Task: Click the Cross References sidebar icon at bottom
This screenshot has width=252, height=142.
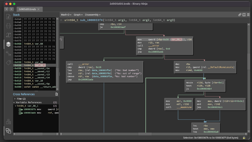Action: (8, 131)
